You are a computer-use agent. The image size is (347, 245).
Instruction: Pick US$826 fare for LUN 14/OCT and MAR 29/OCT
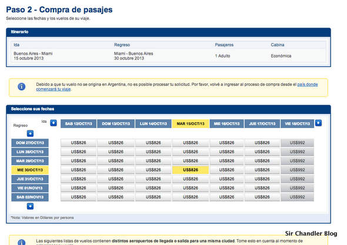(153, 161)
